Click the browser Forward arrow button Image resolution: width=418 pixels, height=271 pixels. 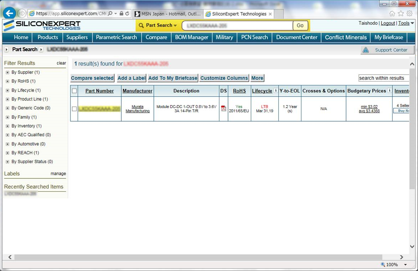pos(21,13)
